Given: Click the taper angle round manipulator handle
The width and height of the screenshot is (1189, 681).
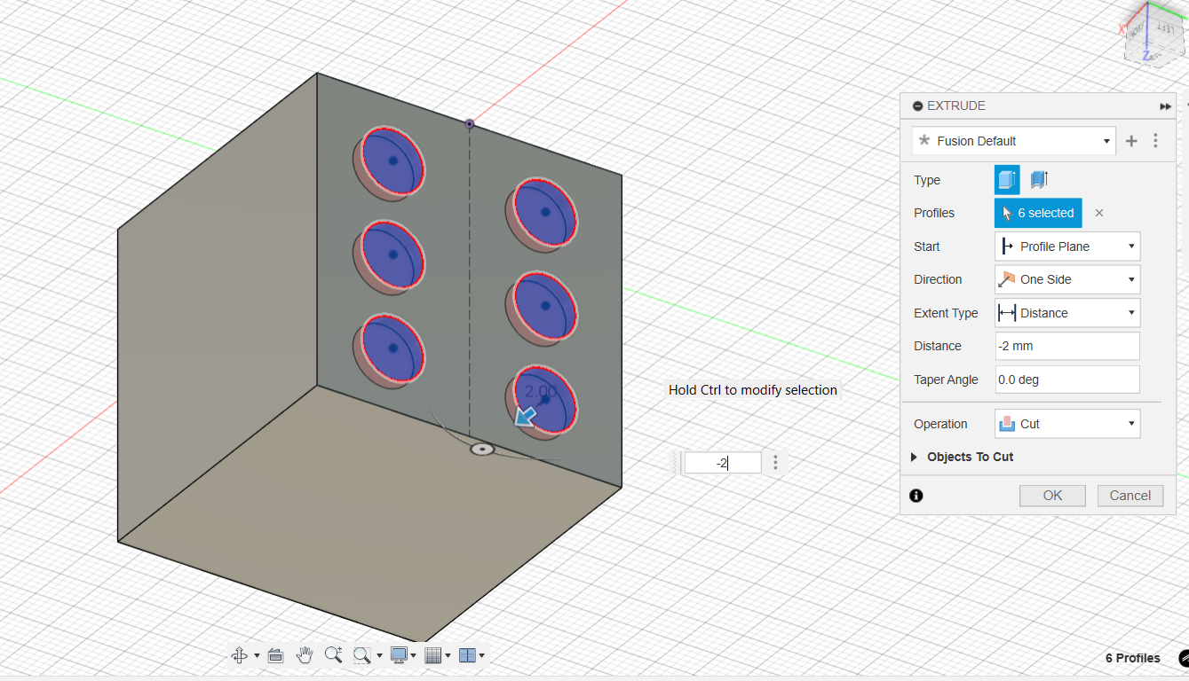Looking at the screenshot, I should (482, 450).
